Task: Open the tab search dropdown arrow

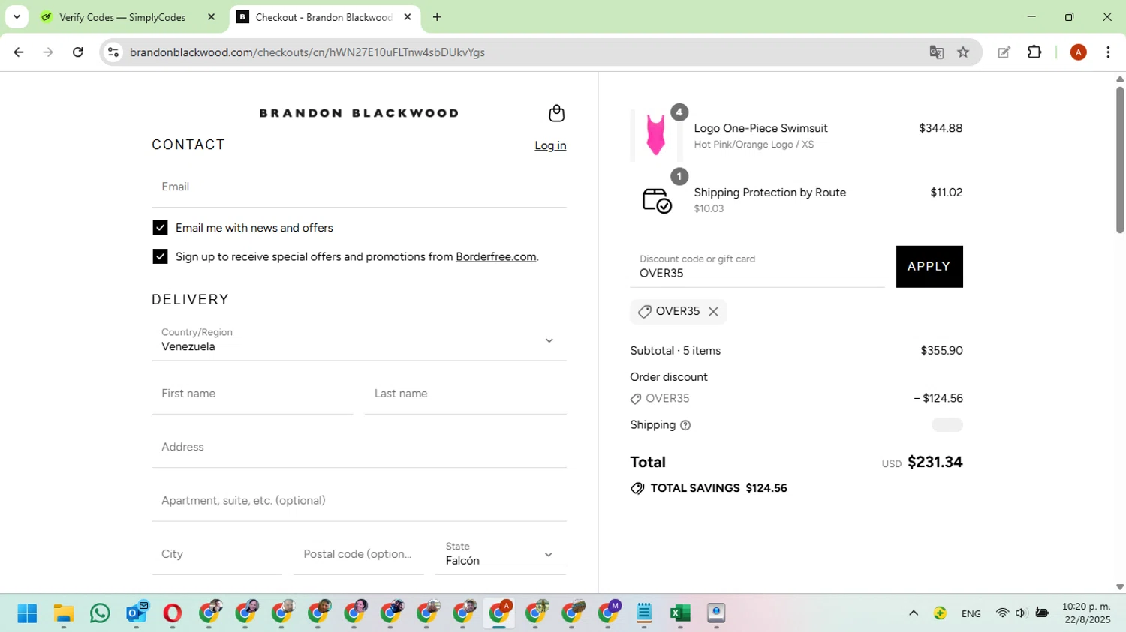Action: pyautogui.click(x=17, y=17)
